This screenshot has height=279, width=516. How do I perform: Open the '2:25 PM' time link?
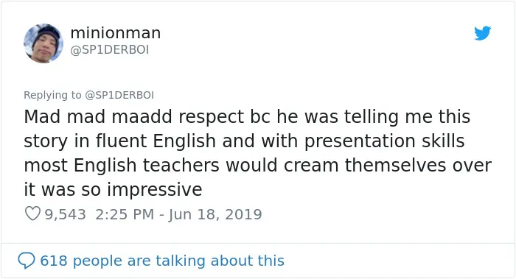click(125, 214)
